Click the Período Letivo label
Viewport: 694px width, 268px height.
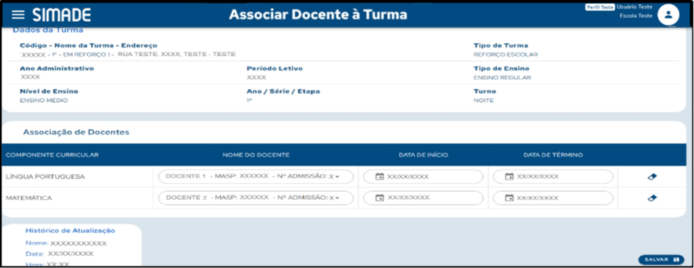(274, 68)
